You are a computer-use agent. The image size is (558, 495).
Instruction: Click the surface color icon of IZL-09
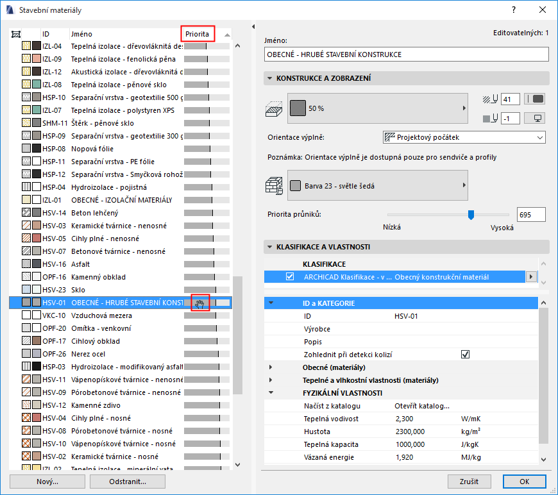point(37,59)
